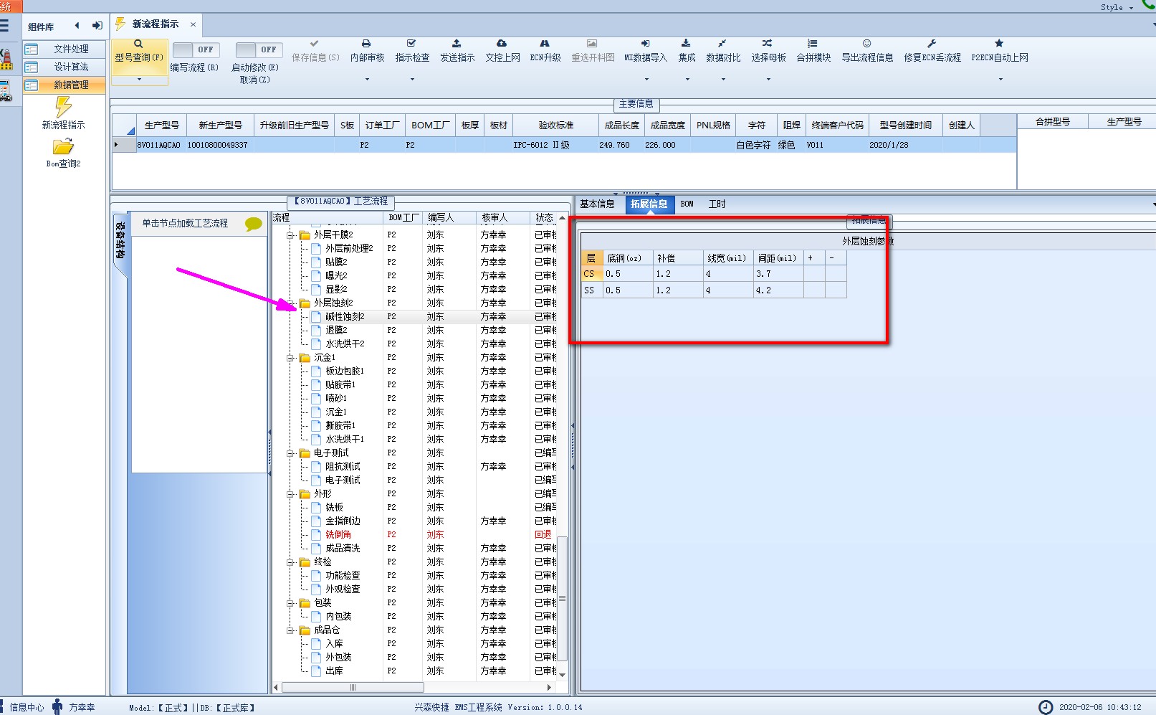Open the 数据管理 sidebar group
This screenshot has height=715, width=1156.
click(x=65, y=85)
